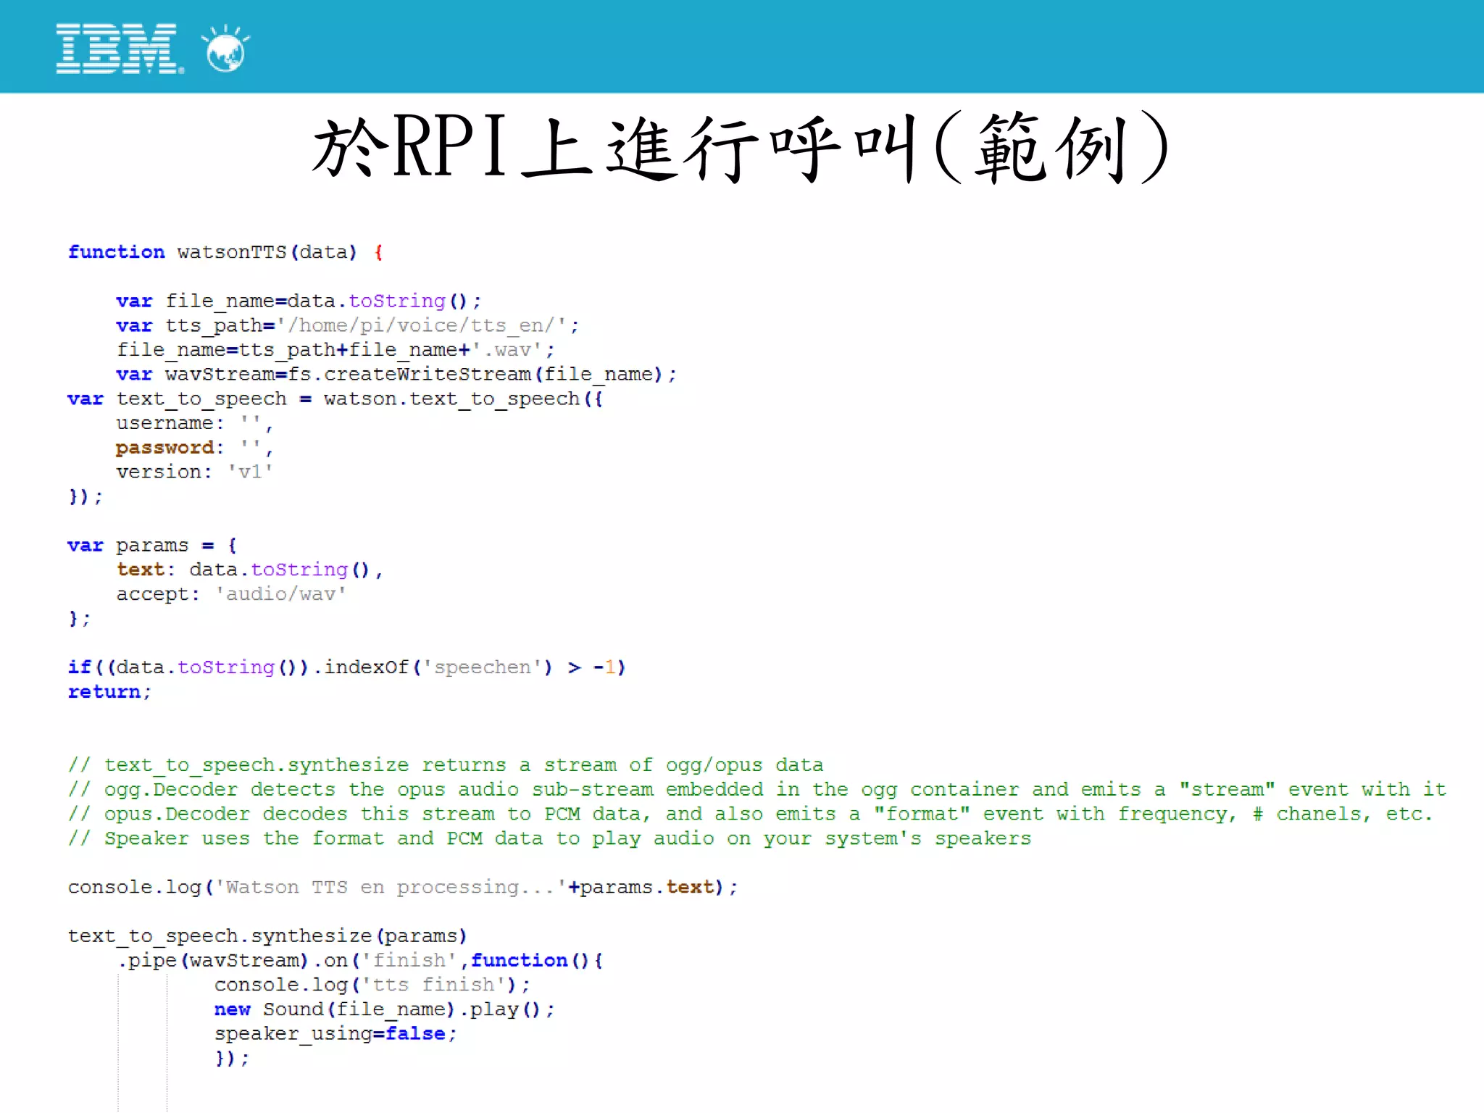Click the globe icon beside the IBM logo
This screenshot has width=1484, height=1113.
(226, 49)
